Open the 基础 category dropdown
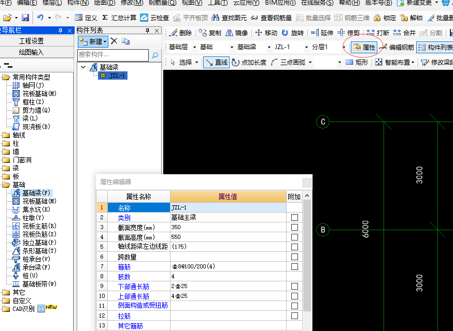This screenshot has width=453, height=331. (232, 47)
